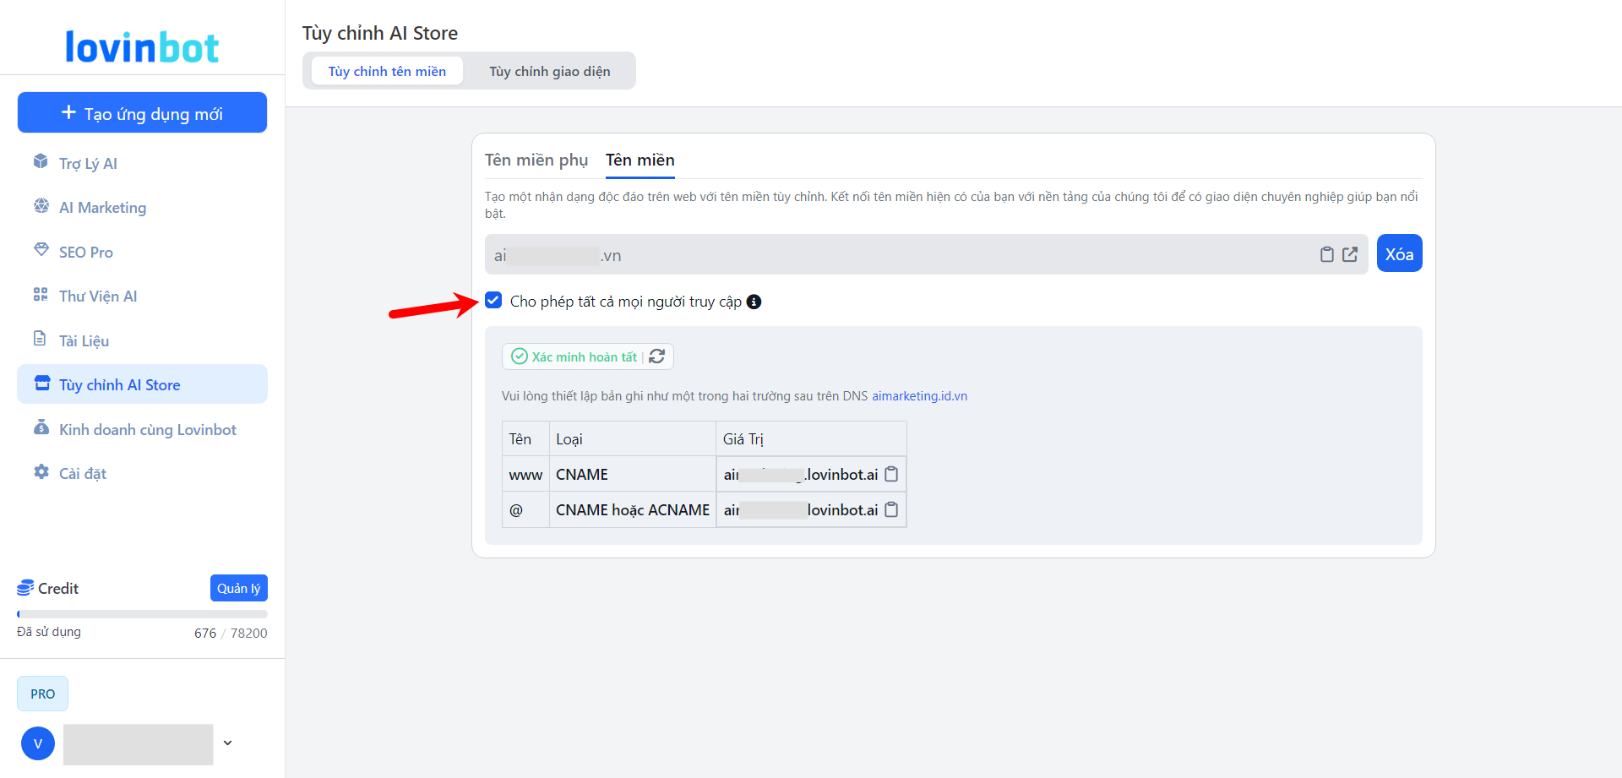Copy the @ record value
Image resolution: width=1622 pixels, height=778 pixels.
891,509
